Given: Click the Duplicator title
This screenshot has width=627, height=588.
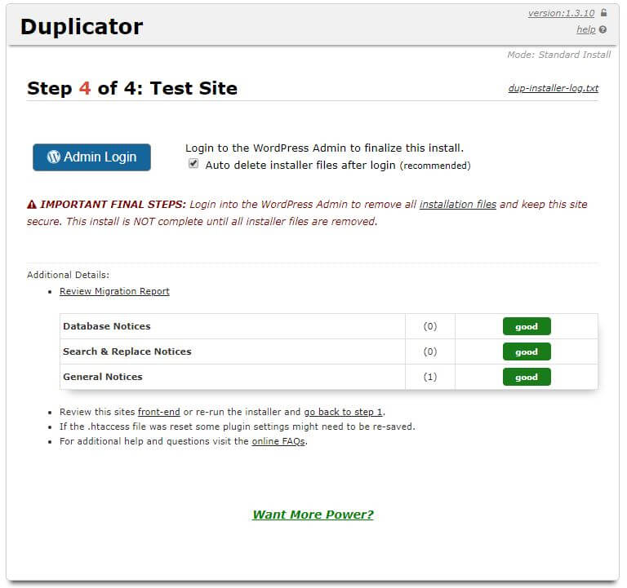Looking at the screenshot, I should pyautogui.click(x=82, y=27).
